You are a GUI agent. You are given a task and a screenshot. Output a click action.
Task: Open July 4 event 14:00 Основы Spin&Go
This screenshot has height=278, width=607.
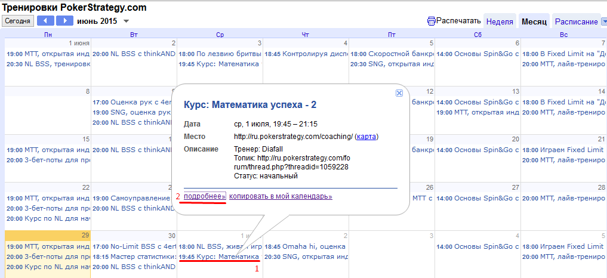477,246
